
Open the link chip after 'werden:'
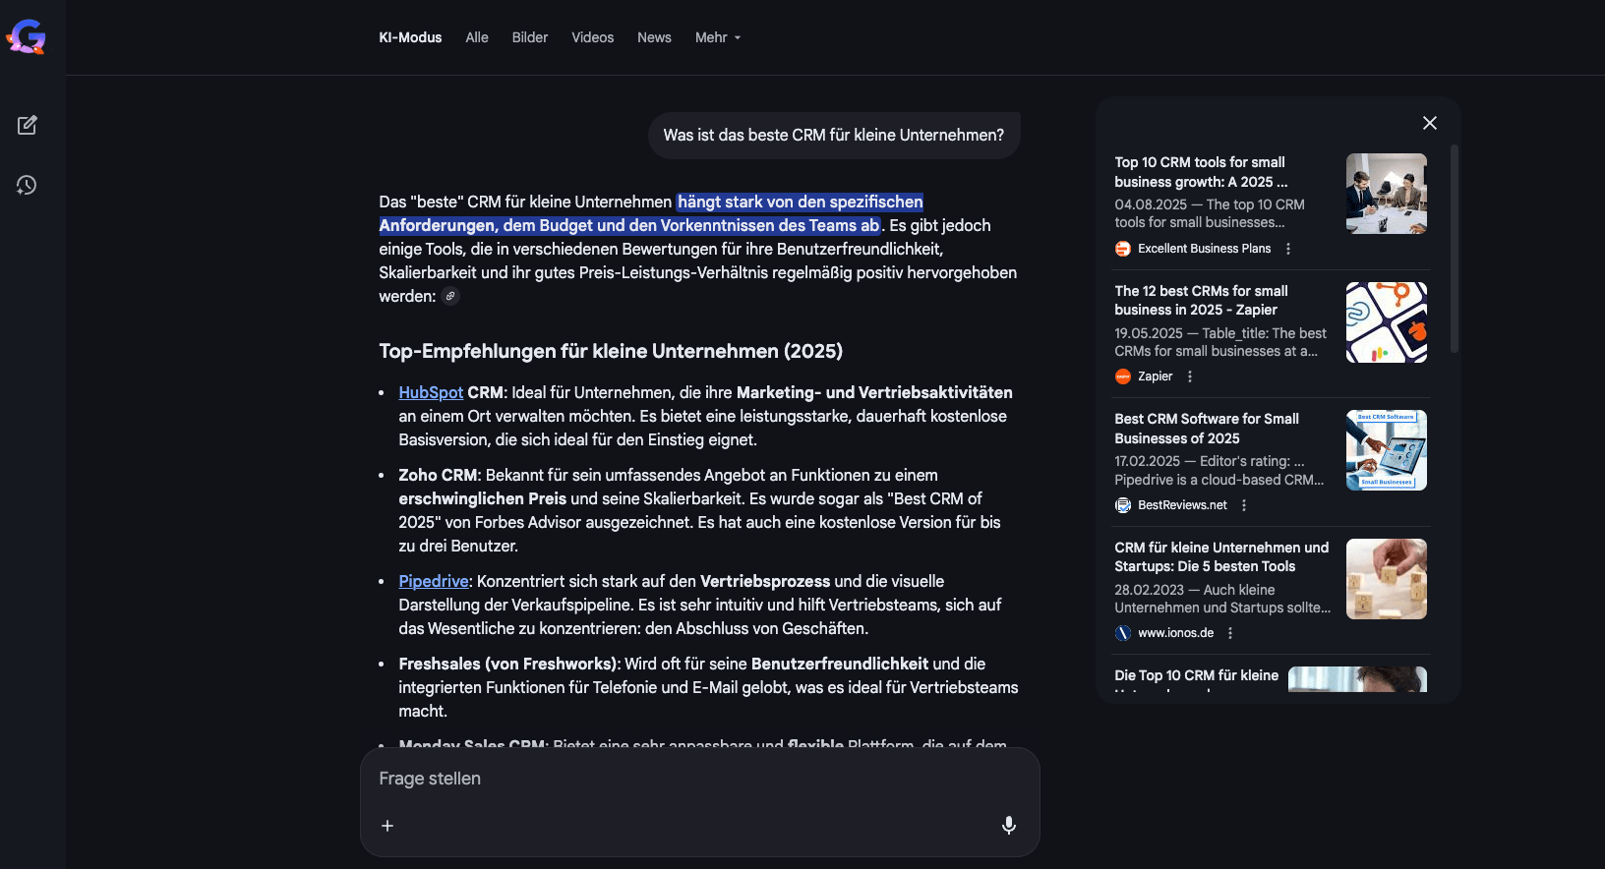point(450,296)
